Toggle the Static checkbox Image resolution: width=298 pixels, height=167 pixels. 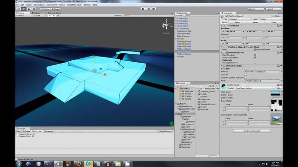274,16
